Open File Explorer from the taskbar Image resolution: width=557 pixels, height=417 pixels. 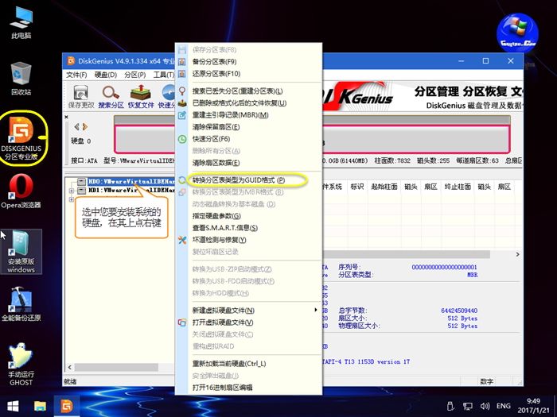[x=40, y=407]
